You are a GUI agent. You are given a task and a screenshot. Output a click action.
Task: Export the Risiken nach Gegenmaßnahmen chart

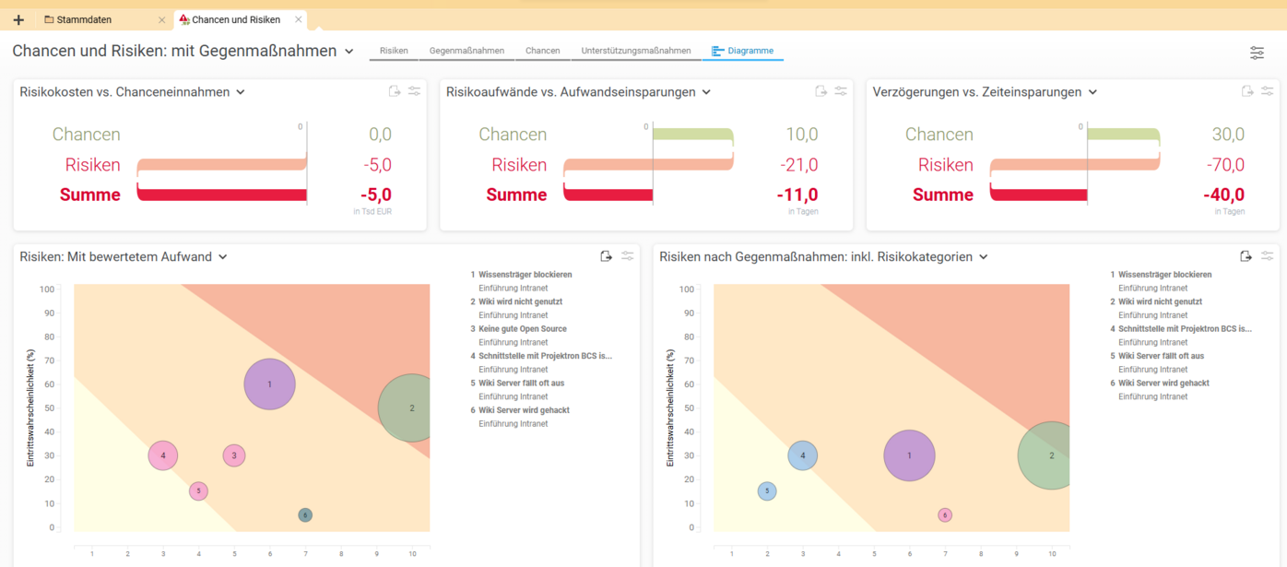click(x=1246, y=256)
